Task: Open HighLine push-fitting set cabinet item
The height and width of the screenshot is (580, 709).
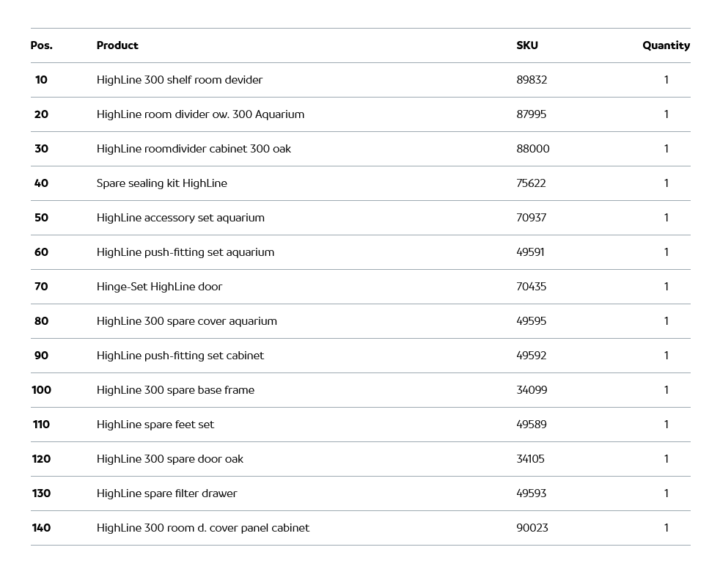Action: tap(180, 356)
